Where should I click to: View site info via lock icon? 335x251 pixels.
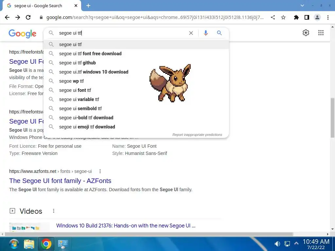(41, 18)
